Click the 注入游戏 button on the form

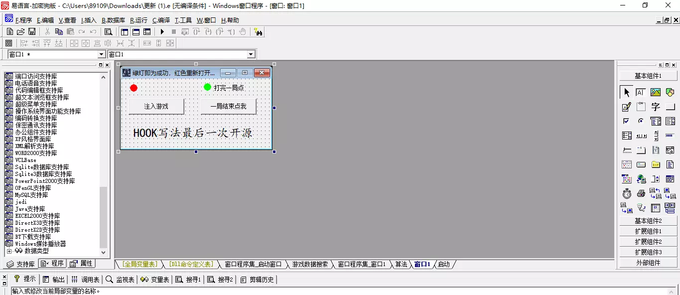[x=156, y=106]
